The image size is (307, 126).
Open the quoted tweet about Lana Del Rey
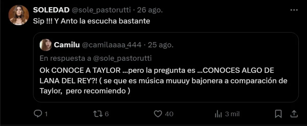(x=166, y=67)
